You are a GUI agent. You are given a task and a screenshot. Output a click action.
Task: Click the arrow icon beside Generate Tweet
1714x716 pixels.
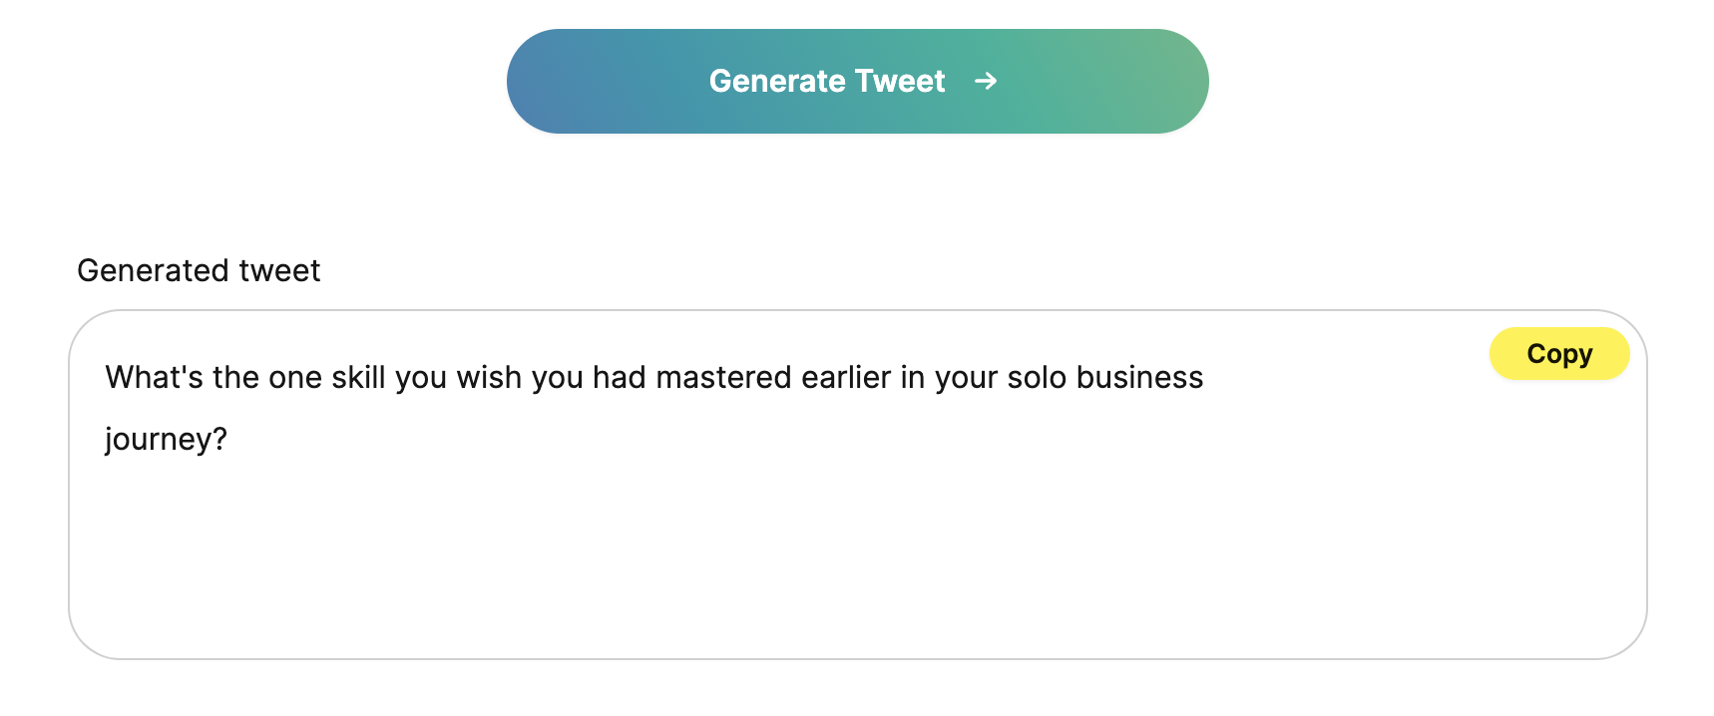point(986,82)
